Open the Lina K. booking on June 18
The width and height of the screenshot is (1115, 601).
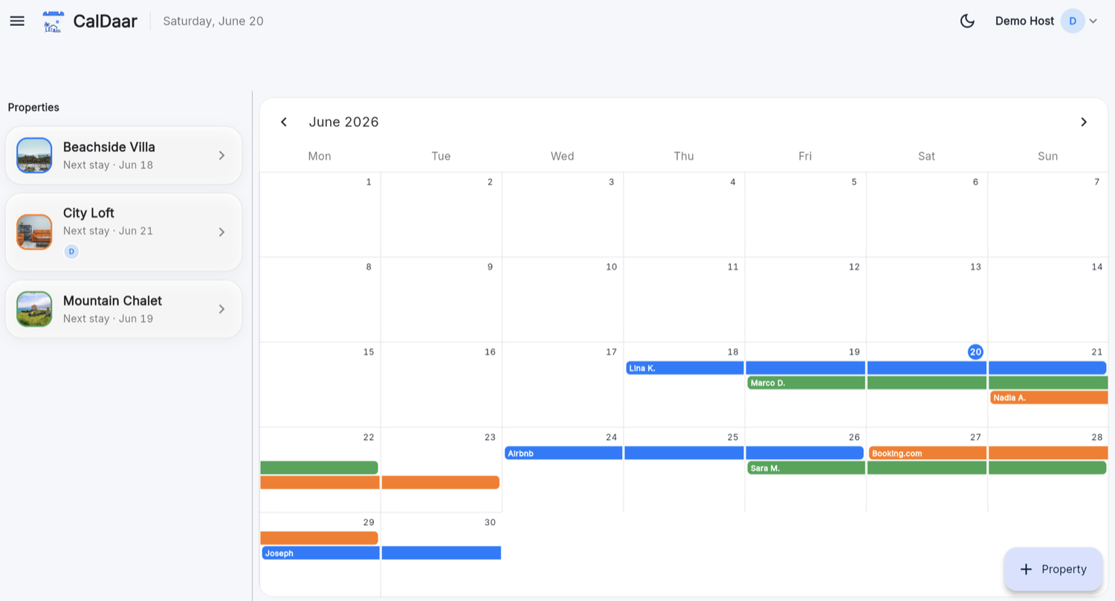pos(685,368)
